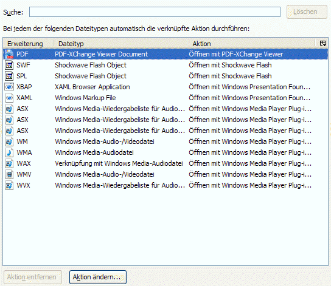The height and width of the screenshot is (286, 331).
Task: Select Verknüpfung mit Windows Media-Audiodatei entry
Action: pyautogui.click(x=119, y=163)
